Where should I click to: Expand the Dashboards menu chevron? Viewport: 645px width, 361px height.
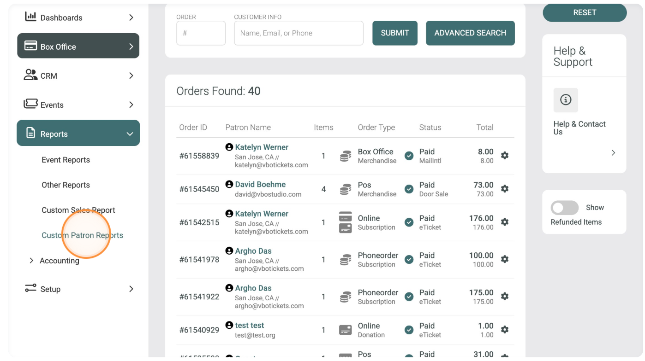pos(131,17)
